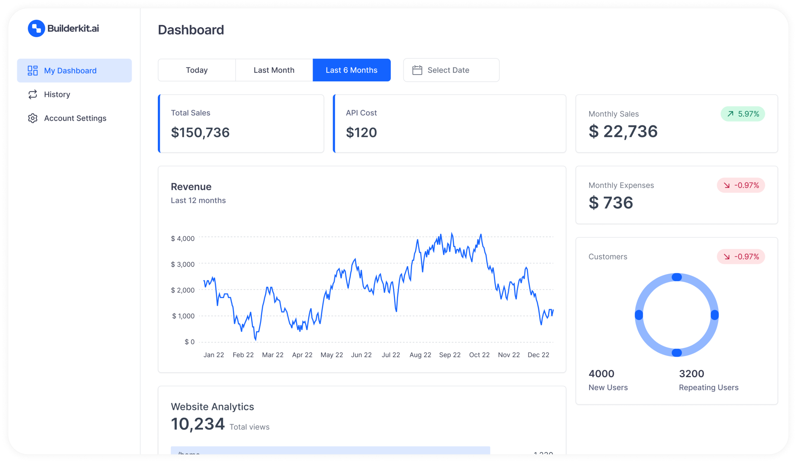Select the Last 6 Months tab
796x462 pixels.
click(351, 70)
